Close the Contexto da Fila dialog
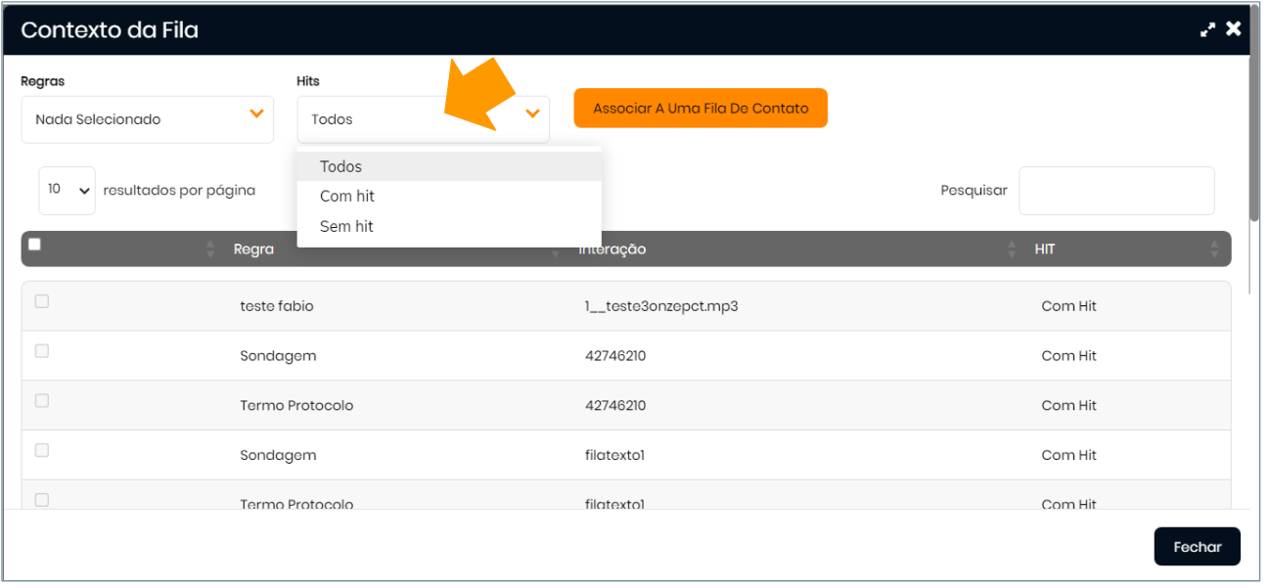This screenshot has width=1268, height=588. tap(1234, 29)
